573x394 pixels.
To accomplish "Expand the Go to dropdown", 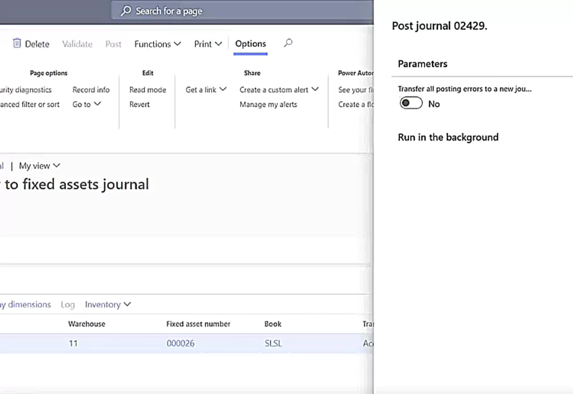I will click(87, 104).
